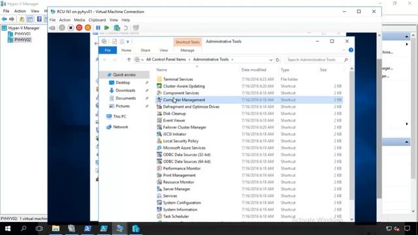Pause the virtual machine

point(98,27)
